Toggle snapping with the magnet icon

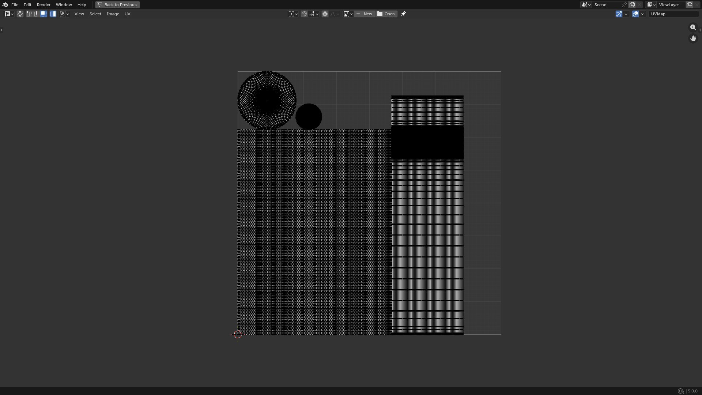point(304,14)
